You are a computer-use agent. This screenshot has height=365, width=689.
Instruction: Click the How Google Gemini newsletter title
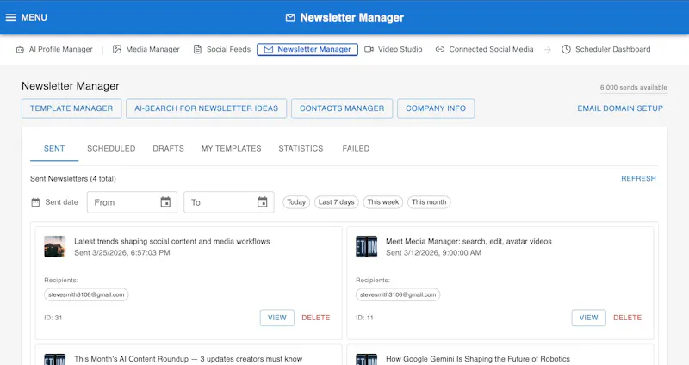(x=478, y=359)
